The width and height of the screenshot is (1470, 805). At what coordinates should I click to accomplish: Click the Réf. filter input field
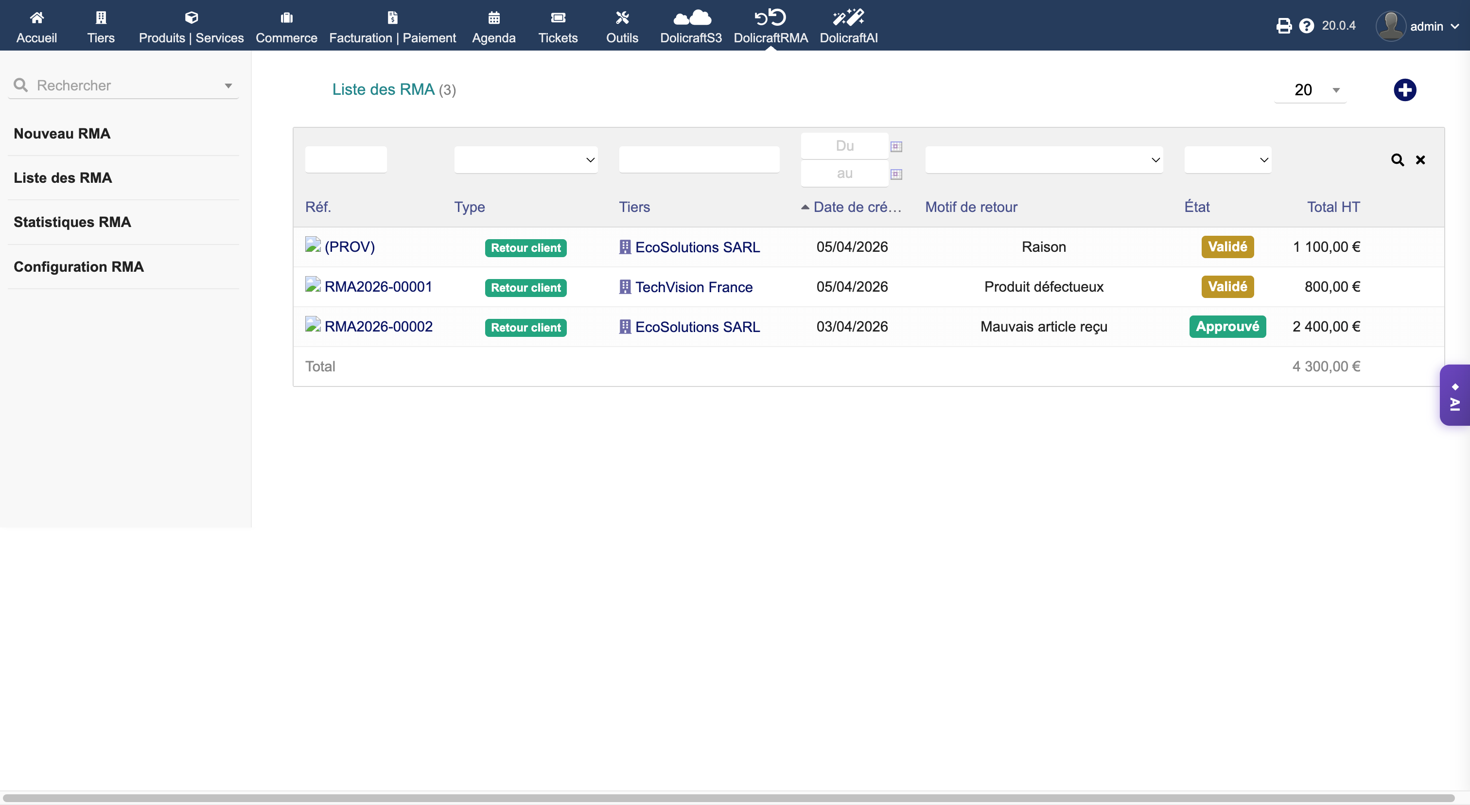(346, 160)
